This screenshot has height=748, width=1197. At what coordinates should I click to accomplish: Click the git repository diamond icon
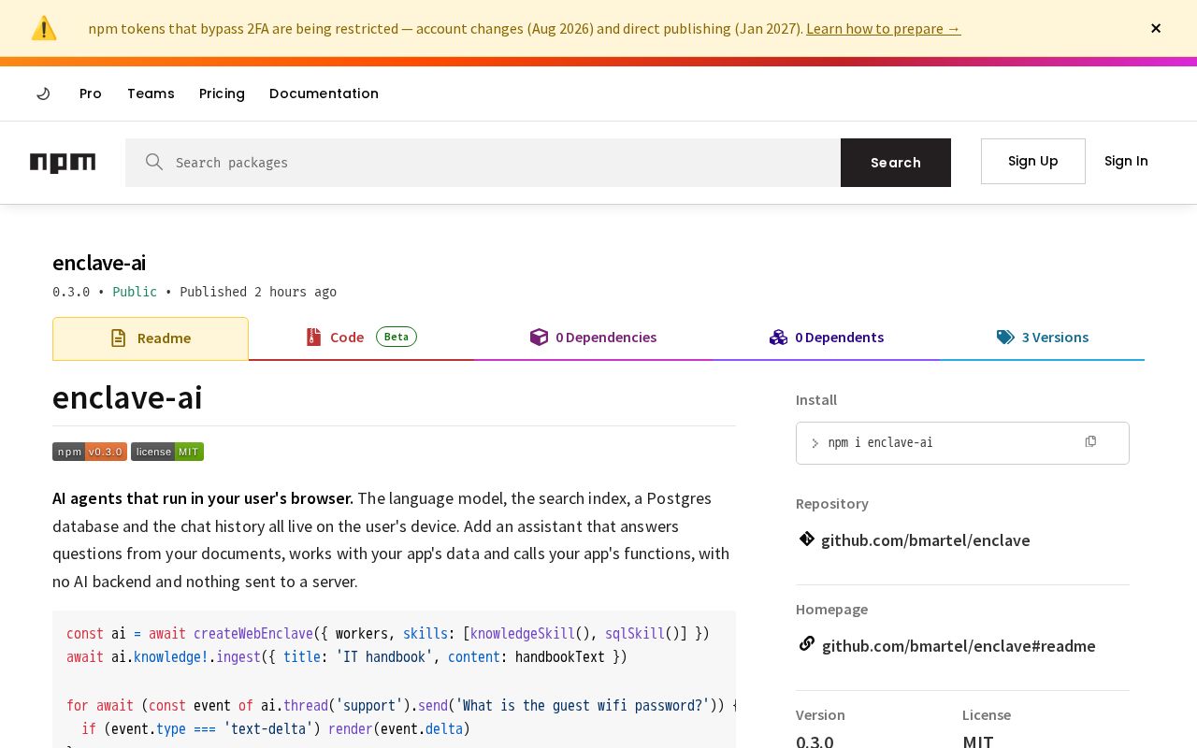[x=807, y=539]
